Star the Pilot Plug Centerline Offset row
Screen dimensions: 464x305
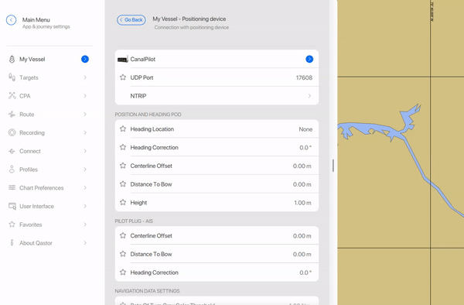click(123, 235)
